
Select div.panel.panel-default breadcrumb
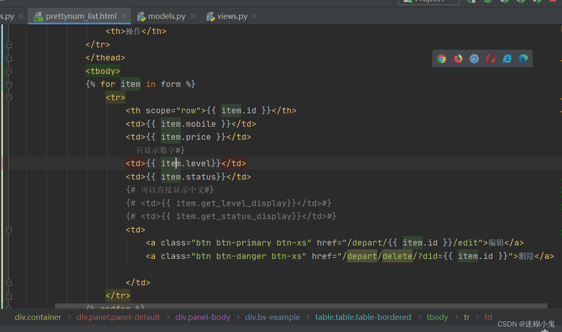coord(118,317)
